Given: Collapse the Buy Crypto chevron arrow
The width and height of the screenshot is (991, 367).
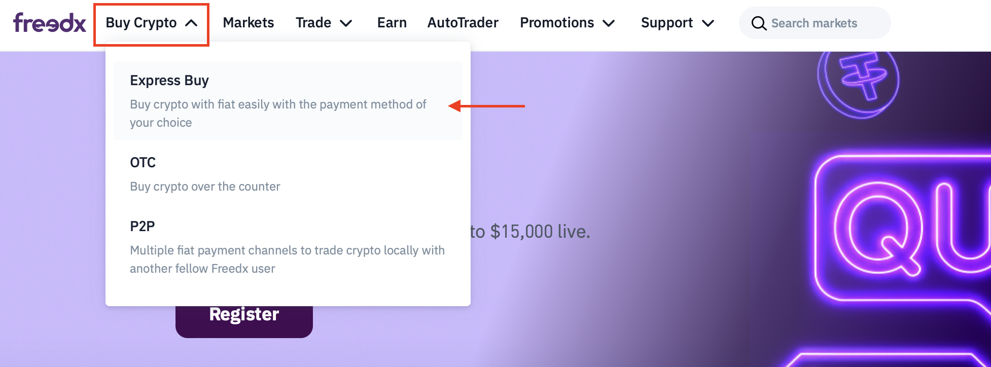Looking at the screenshot, I should 191,23.
